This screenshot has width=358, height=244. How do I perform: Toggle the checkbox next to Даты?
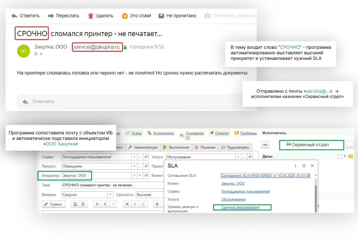coord(340,156)
